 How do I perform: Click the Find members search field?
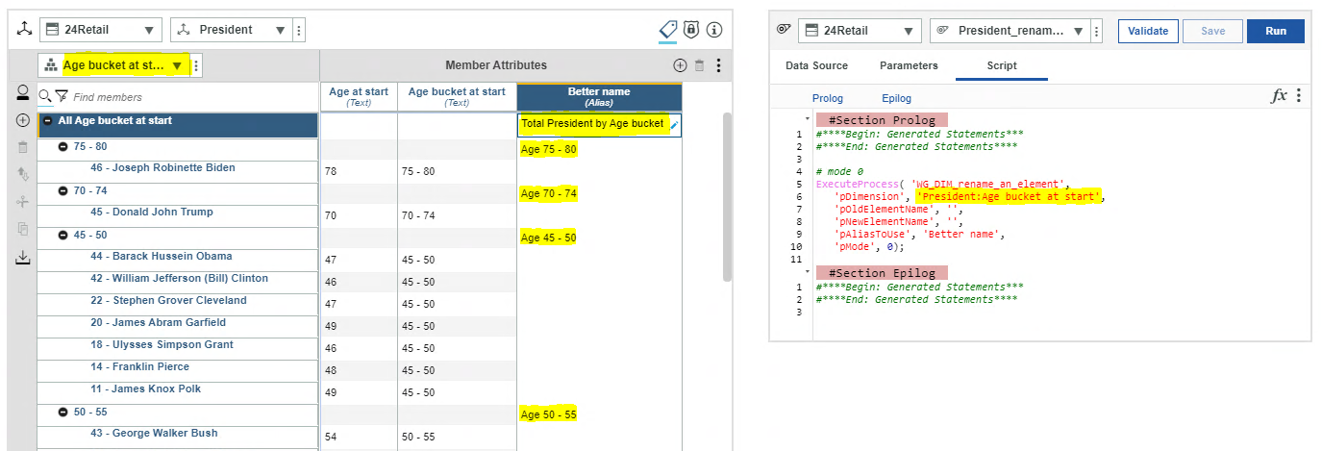click(192, 97)
